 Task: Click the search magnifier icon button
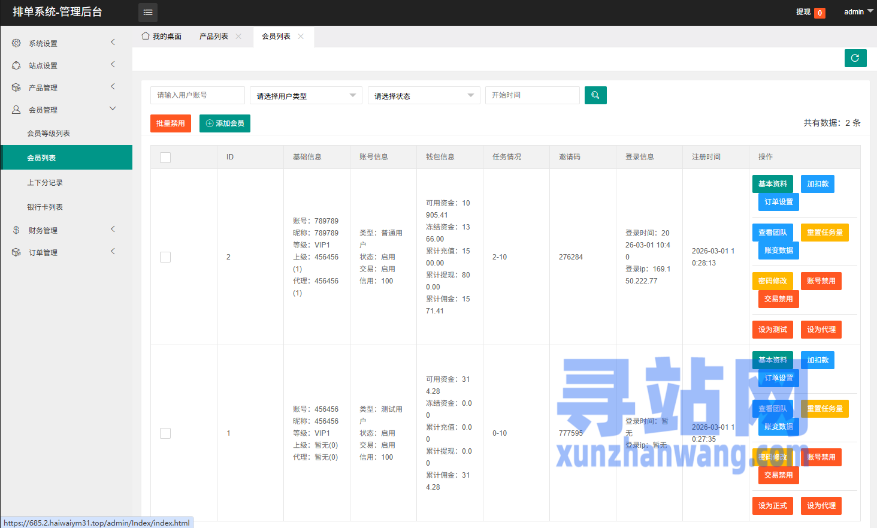click(595, 95)
